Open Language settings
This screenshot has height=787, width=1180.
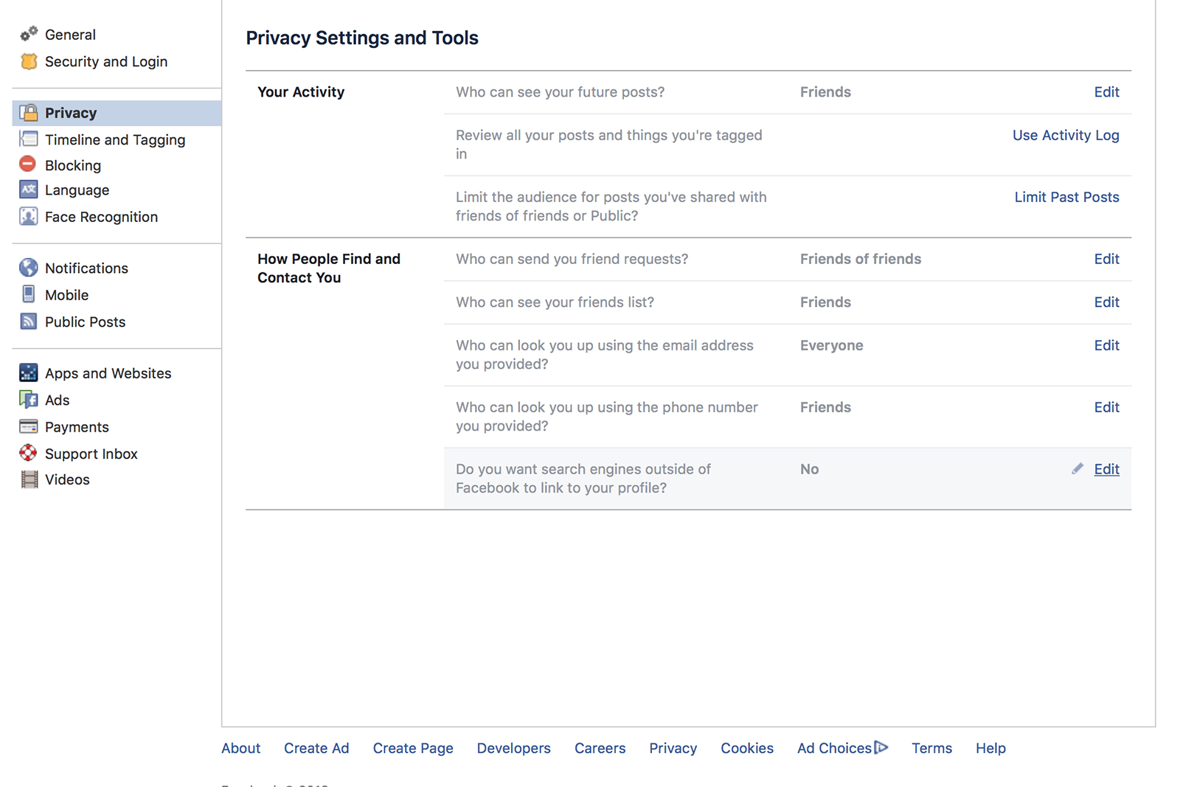pyautogui.click(x=77, y=190)
